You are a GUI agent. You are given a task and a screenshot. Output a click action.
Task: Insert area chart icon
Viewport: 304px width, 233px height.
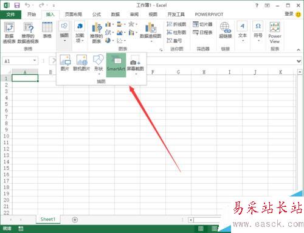[120, 32]
